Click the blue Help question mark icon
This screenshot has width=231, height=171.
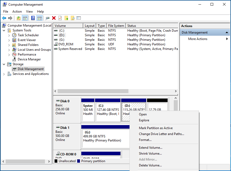point(33,18)
